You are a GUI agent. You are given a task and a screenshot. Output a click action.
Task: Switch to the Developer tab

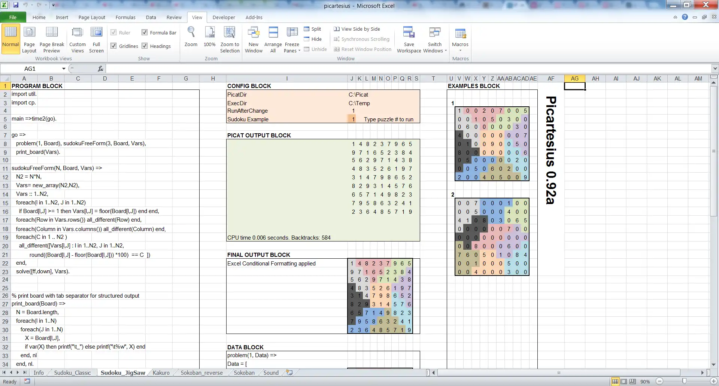[x=224, y=17]
